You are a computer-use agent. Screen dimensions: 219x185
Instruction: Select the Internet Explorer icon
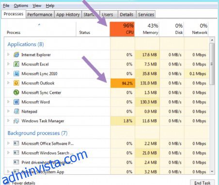tap(16, 55)
